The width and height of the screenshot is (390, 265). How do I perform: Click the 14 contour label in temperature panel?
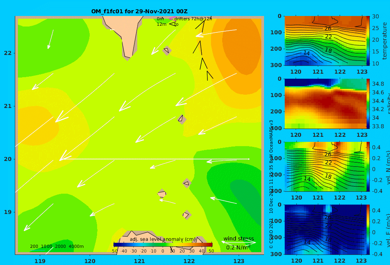307,53
